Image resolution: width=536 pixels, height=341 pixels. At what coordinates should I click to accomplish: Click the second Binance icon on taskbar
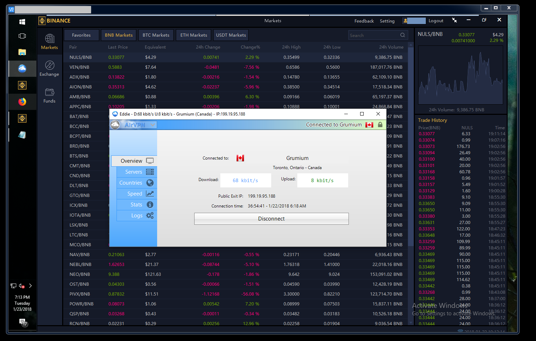22,118
